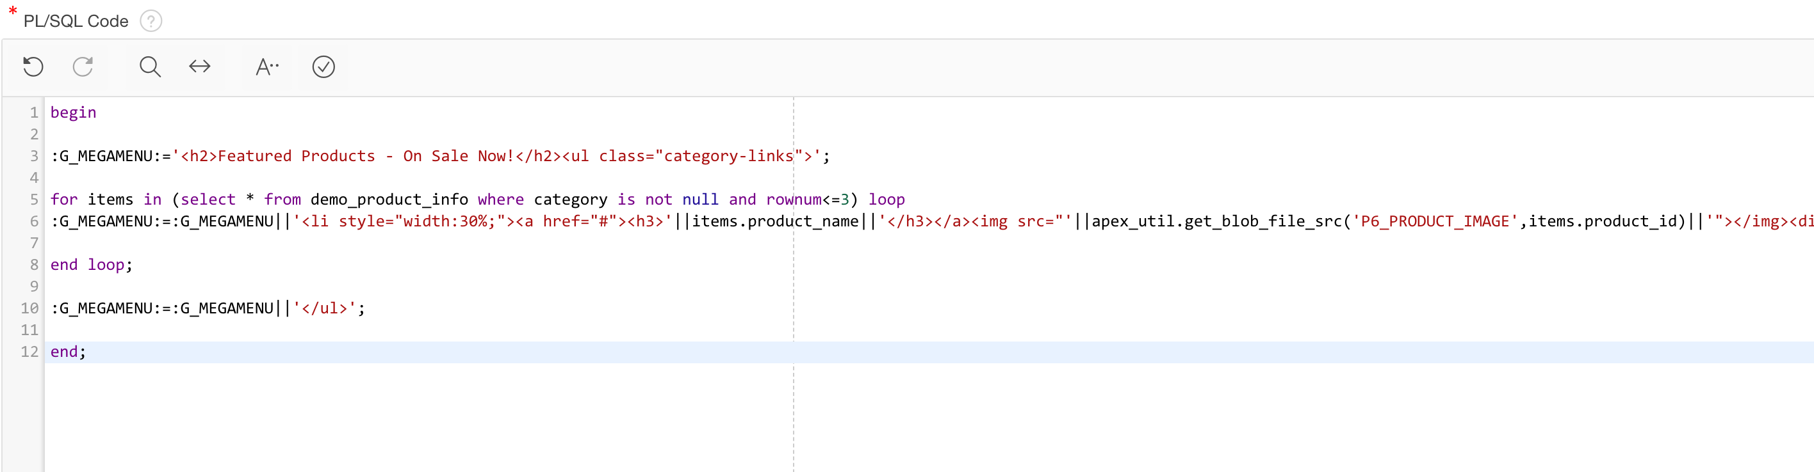Open the 'A' text settings toolbar icon

point(267,67)
